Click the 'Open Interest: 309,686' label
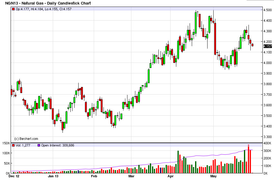 (58, 145)
